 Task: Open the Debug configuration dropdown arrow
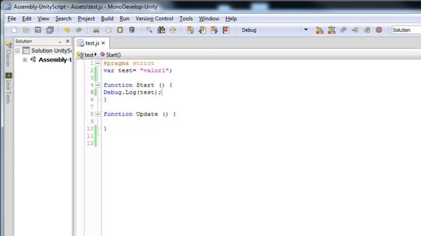tap(306, 30)
